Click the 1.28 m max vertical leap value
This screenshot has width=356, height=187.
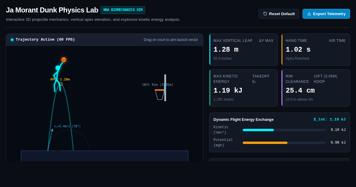tap(226, 50)
